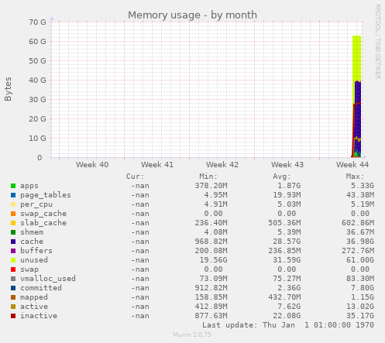Select the 'inactive' legend label

pyautogui.click(x=39, y=316)
